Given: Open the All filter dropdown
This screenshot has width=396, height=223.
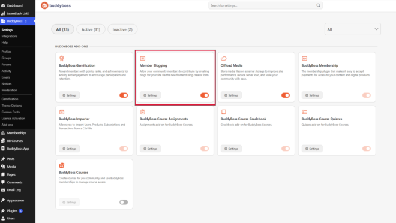Looking at the screenshot, I should 353,29.
